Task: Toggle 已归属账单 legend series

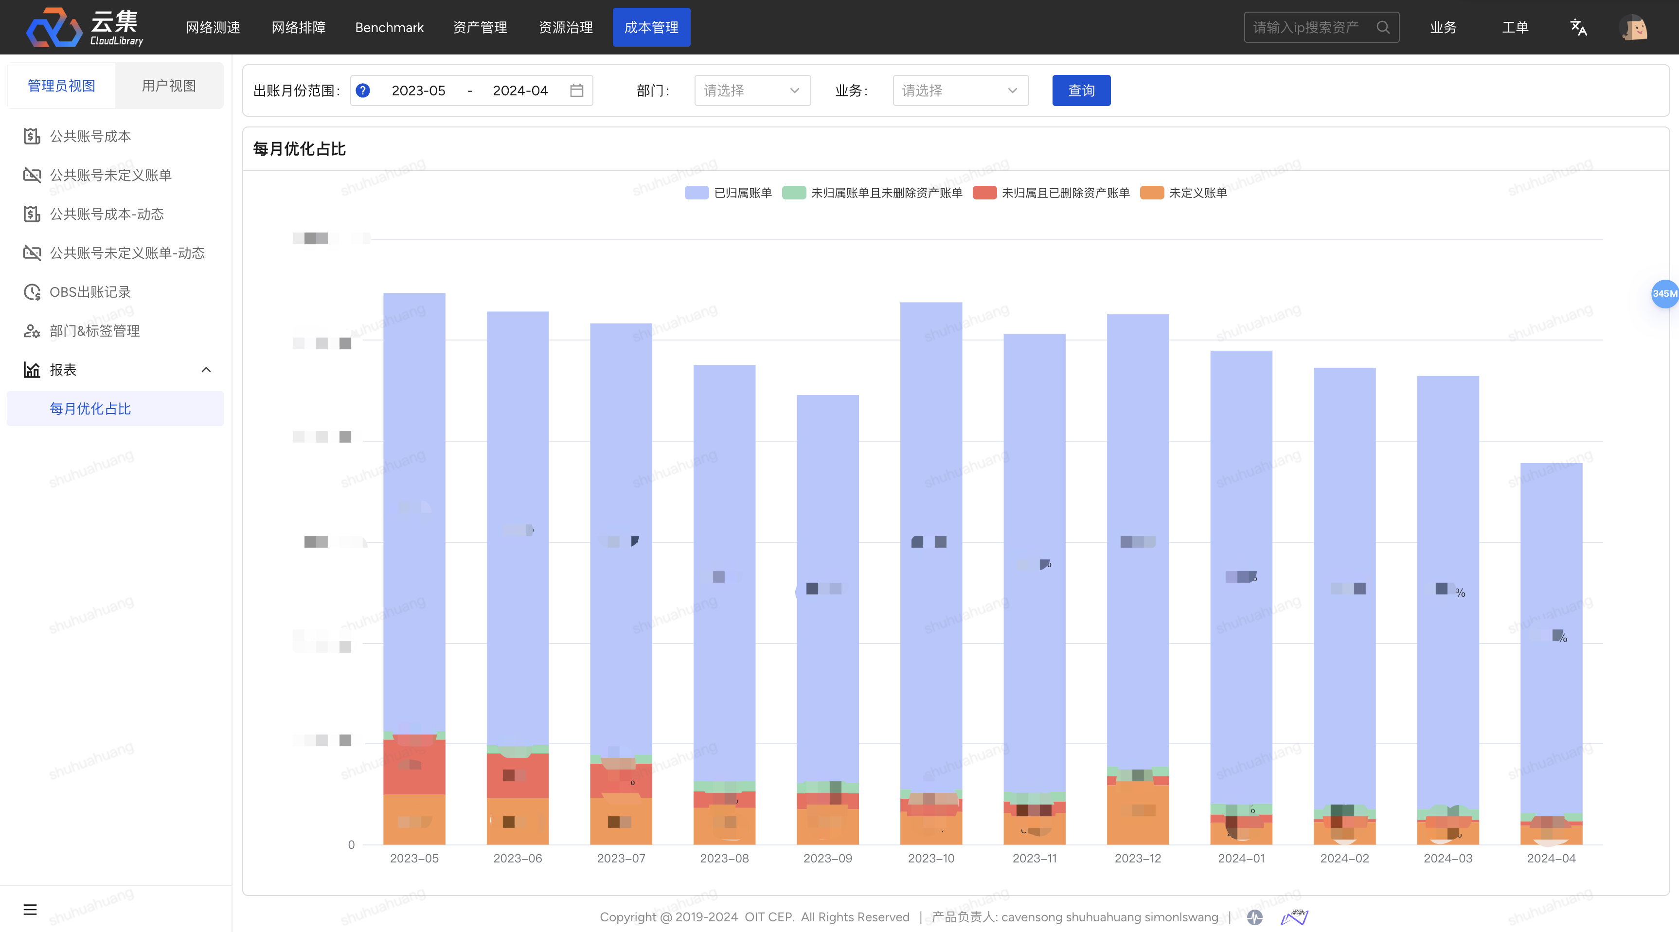Action: 728,193
